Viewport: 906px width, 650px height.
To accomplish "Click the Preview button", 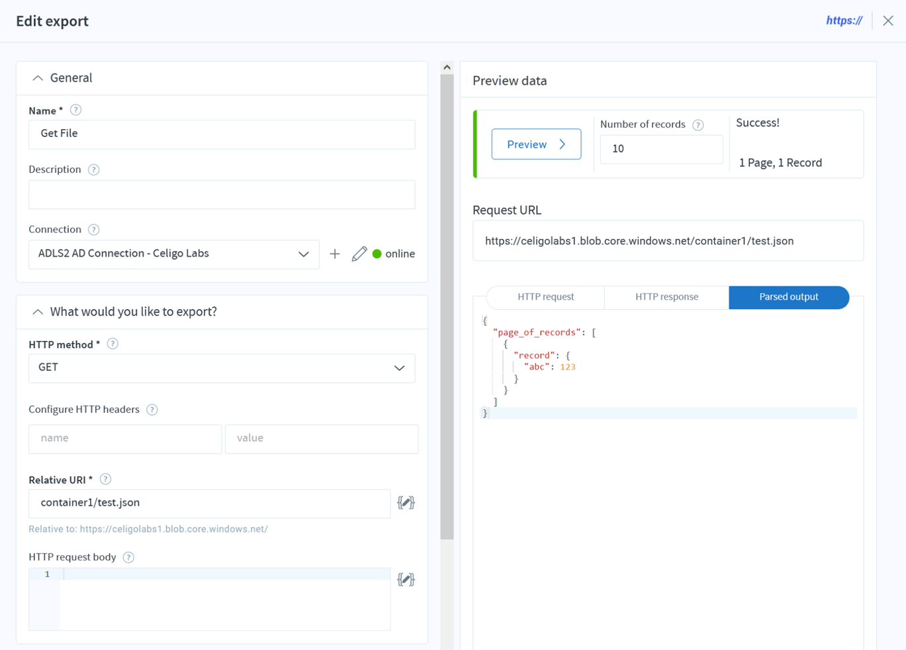I will pyautogui.click(x=536, y=144).
